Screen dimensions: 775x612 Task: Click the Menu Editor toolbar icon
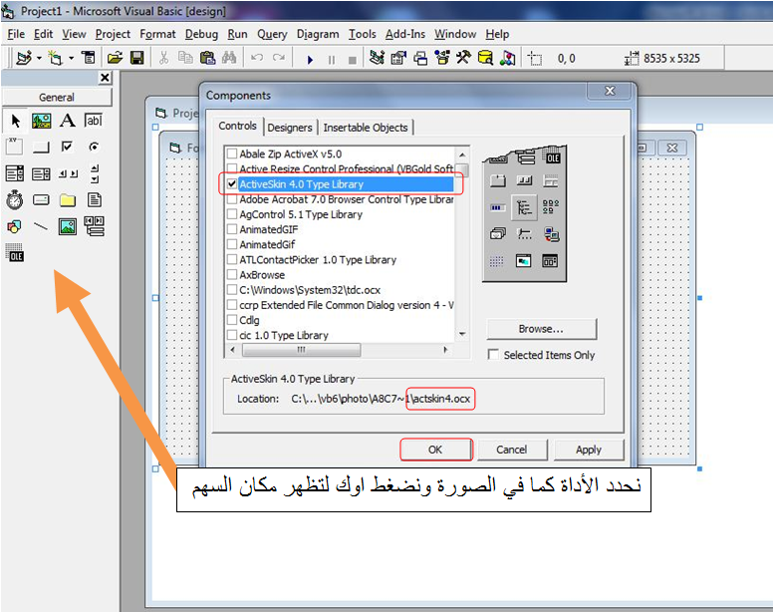[89, 58]
